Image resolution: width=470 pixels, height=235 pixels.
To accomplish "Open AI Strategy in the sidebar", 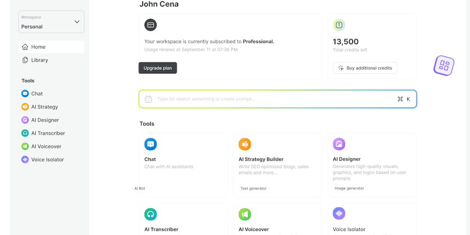I will [39, 106].
